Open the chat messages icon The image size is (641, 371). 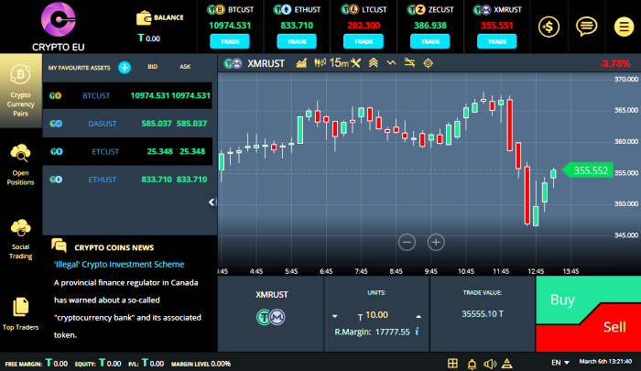[x=586, y=27]
